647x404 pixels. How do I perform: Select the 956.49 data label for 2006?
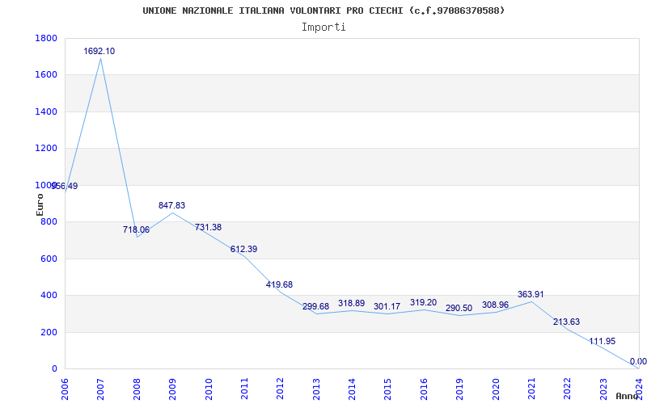point(65,187)
